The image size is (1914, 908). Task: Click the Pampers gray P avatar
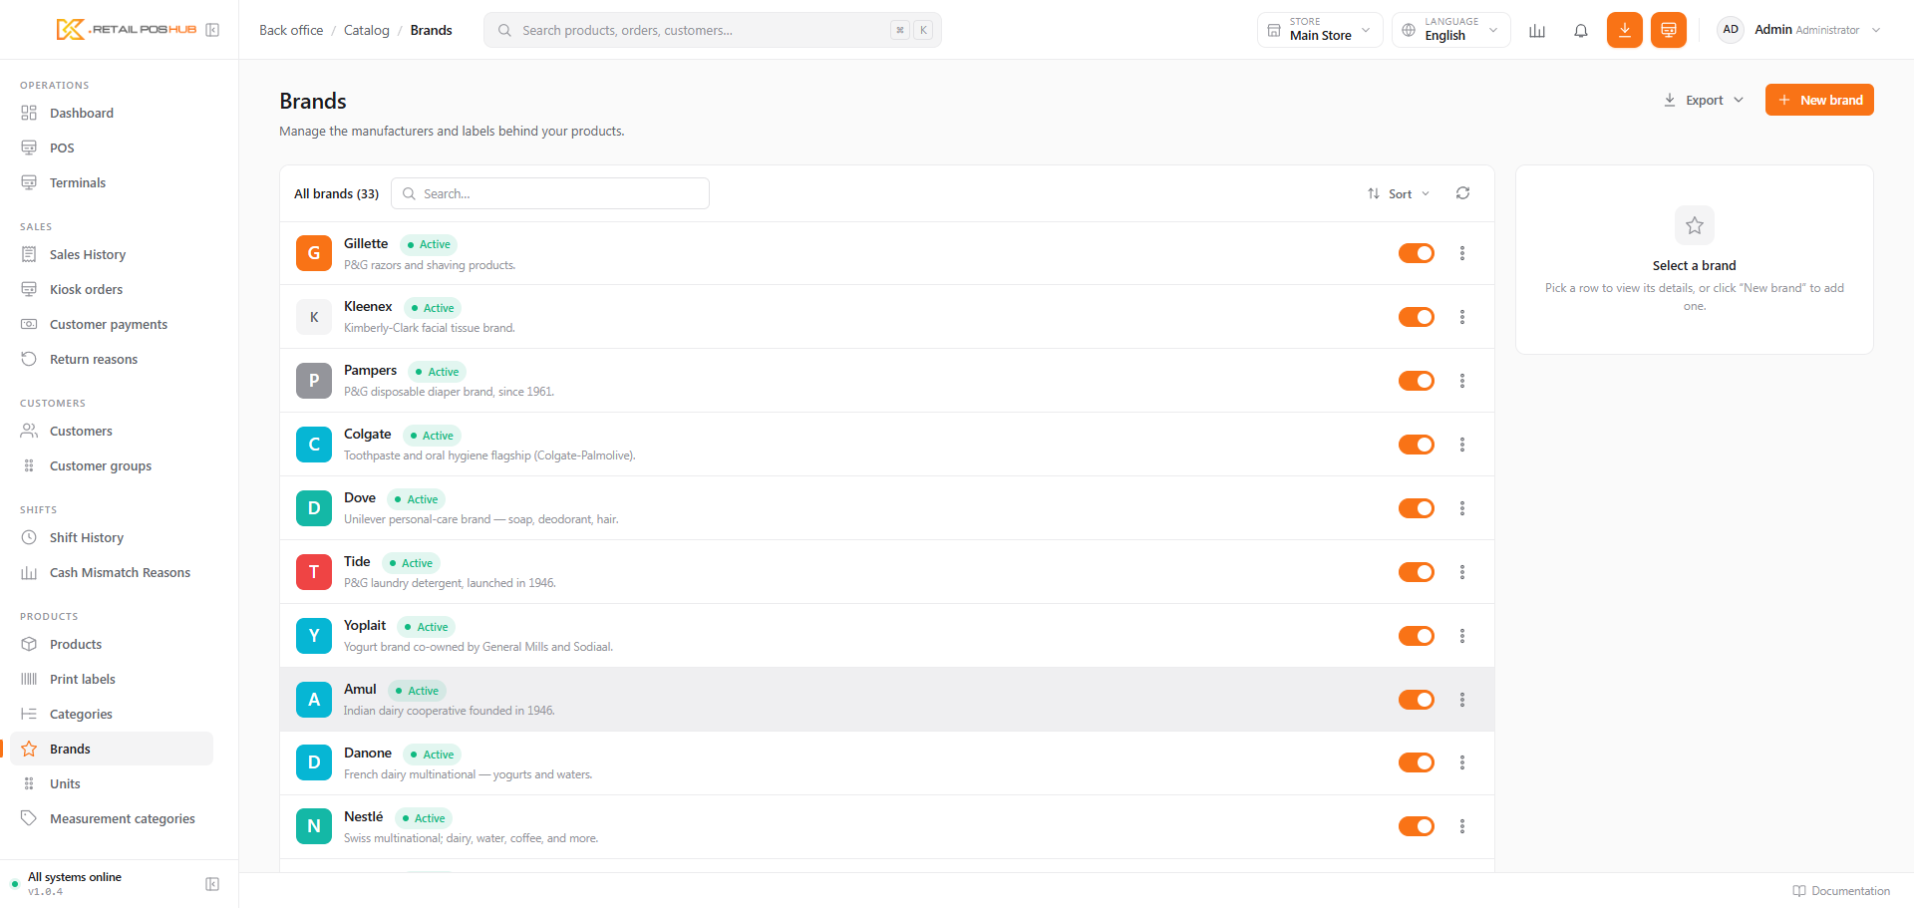[314, 381]
